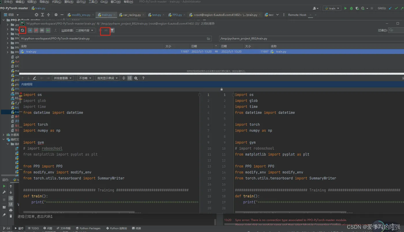This screenshot has height=232, width=404.
Task: Click the blue right-arrow upload filter icon
Action: (x=30, y=30)
